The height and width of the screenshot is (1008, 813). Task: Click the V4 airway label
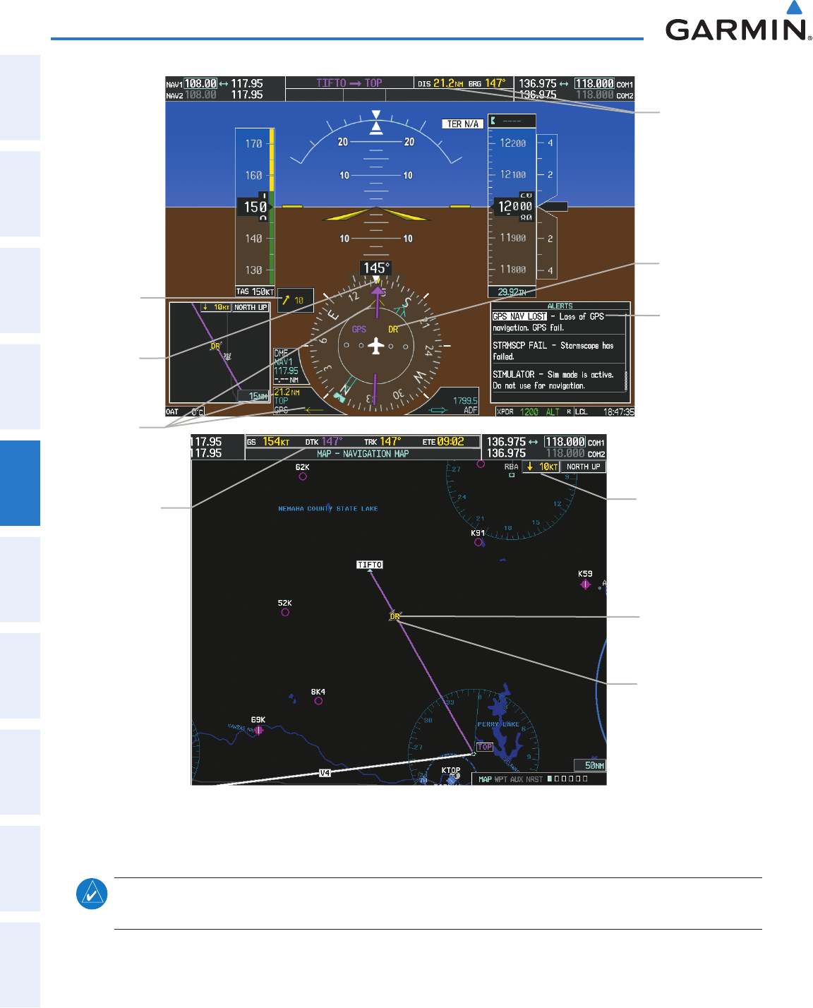click(325, 773)
